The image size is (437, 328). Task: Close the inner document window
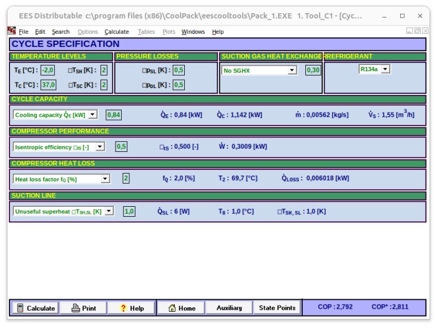(425, 31)
